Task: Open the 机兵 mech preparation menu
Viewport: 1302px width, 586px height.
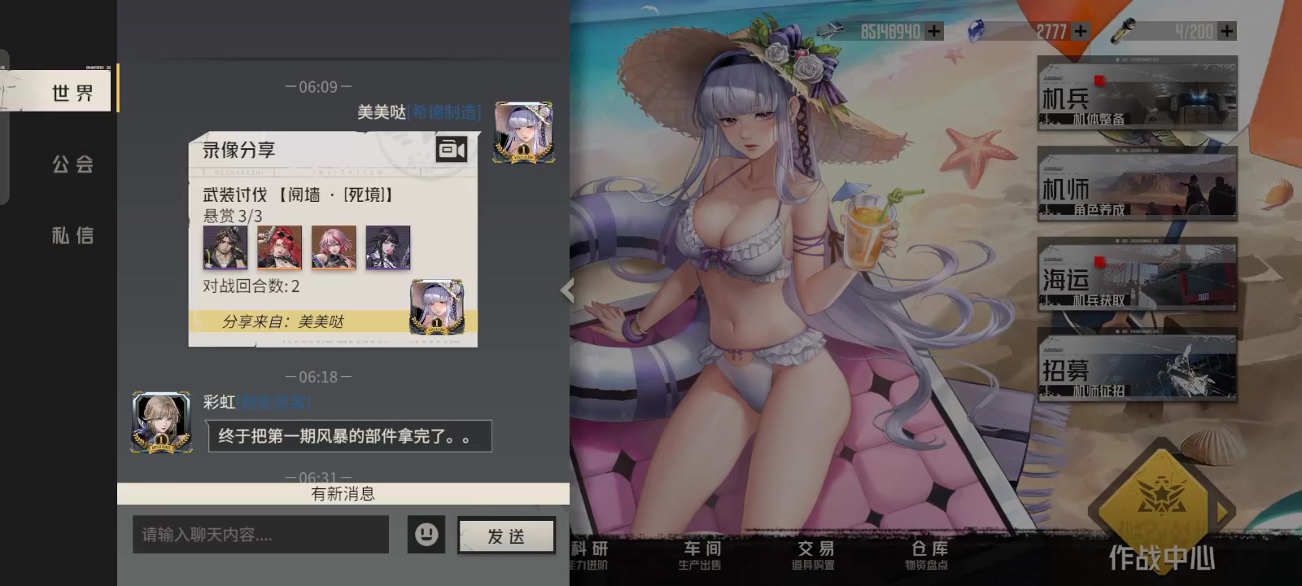Action: tap(1138, 93)
